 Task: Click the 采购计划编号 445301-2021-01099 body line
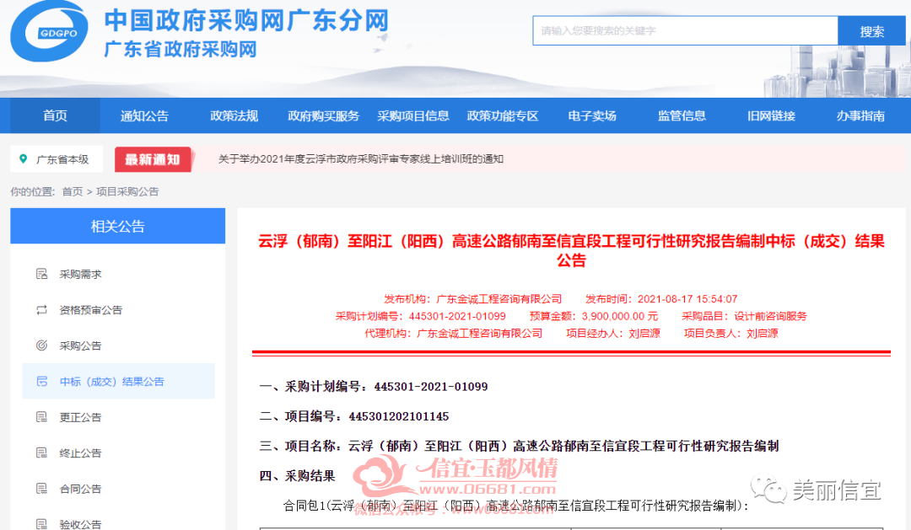pyautogui.click(x=374, y=387)
